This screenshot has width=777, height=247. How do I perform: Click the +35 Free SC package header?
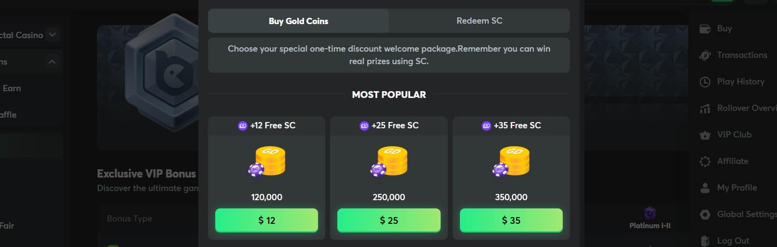(x=511, y=125)
